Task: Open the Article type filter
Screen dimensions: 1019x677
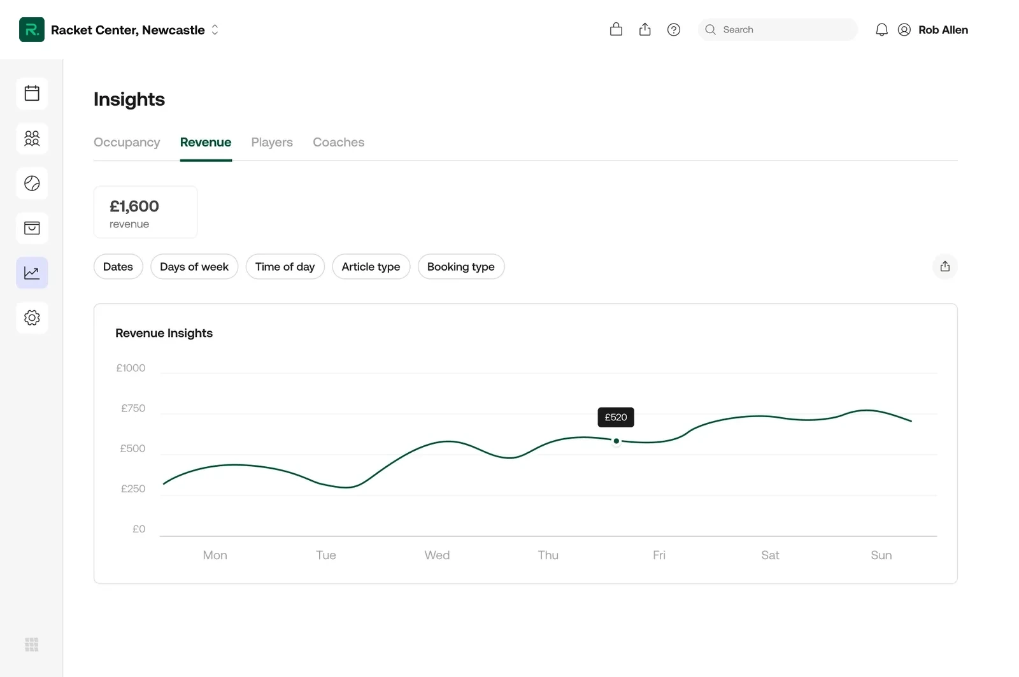Action: click(371, 267)
